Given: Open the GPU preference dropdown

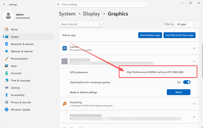Looking at the screenshot, I should coord(157,72).
